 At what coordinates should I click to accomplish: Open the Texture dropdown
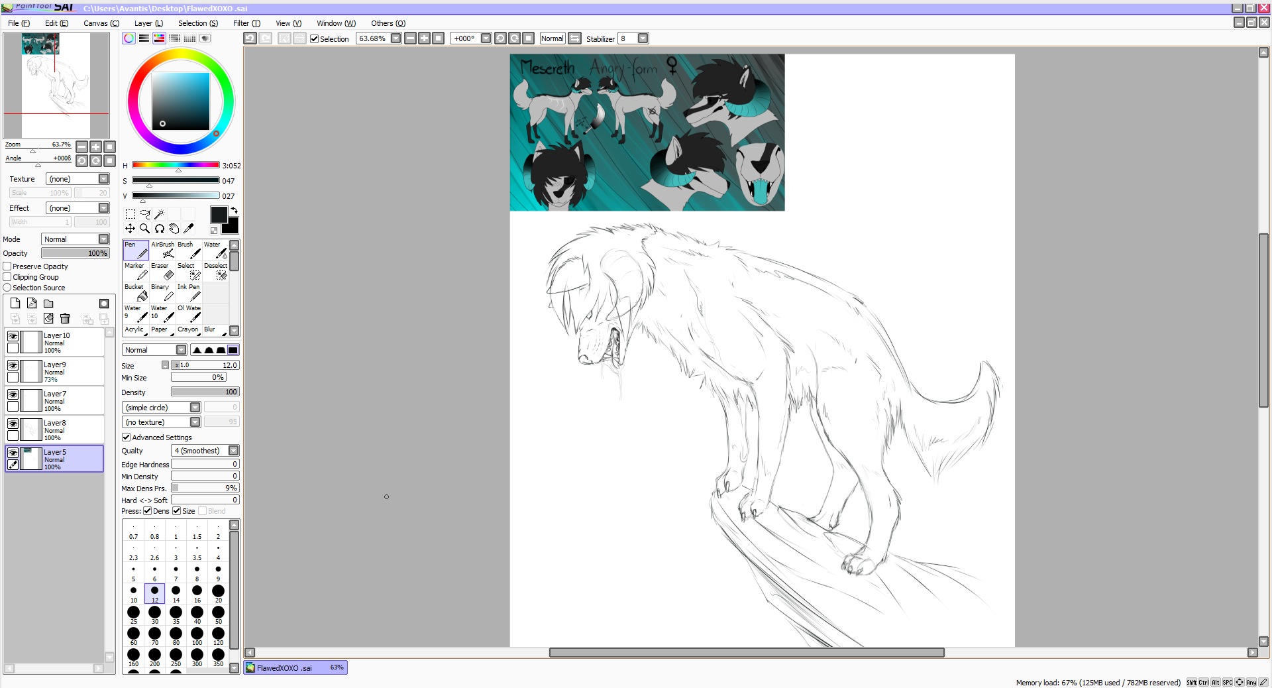104,179
